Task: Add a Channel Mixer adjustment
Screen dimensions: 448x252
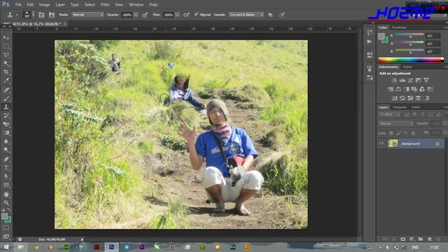Action: pos(422,90)
